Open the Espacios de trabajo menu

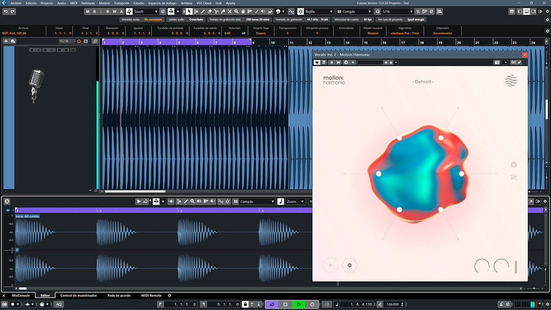[162, 3]
